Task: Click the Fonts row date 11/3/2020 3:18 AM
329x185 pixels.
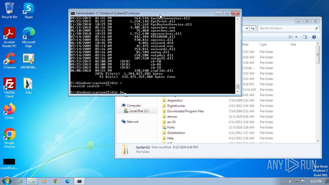Action: pyautogui.click(x=241, y=127)
